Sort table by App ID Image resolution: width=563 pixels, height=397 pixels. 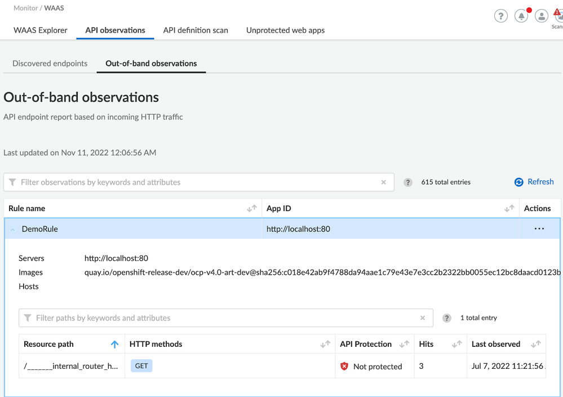click(509, 208)
